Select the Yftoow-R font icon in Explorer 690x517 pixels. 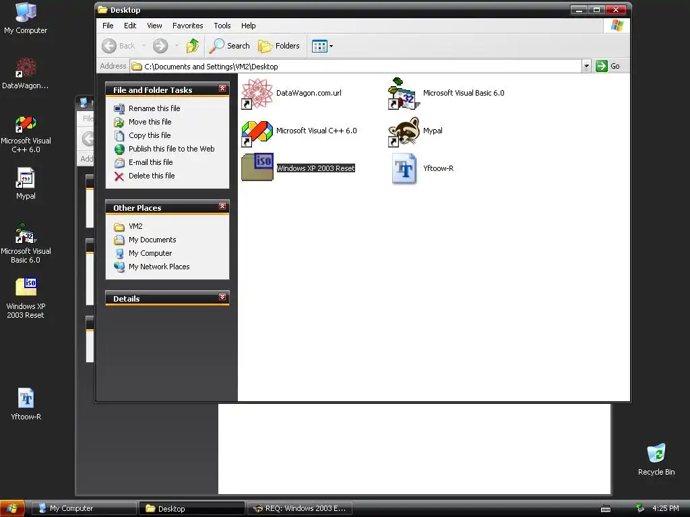pyautogui.click(x=404, y=168)
